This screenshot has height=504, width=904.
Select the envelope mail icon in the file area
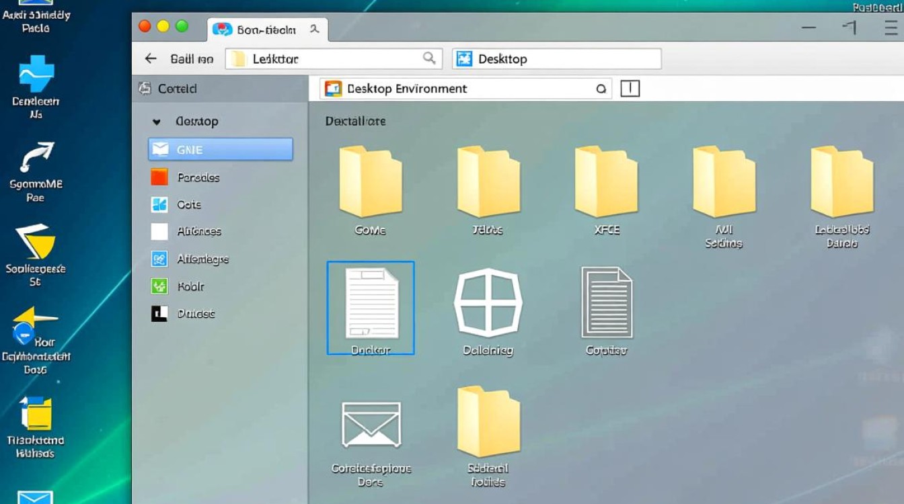tap(371, 425)
